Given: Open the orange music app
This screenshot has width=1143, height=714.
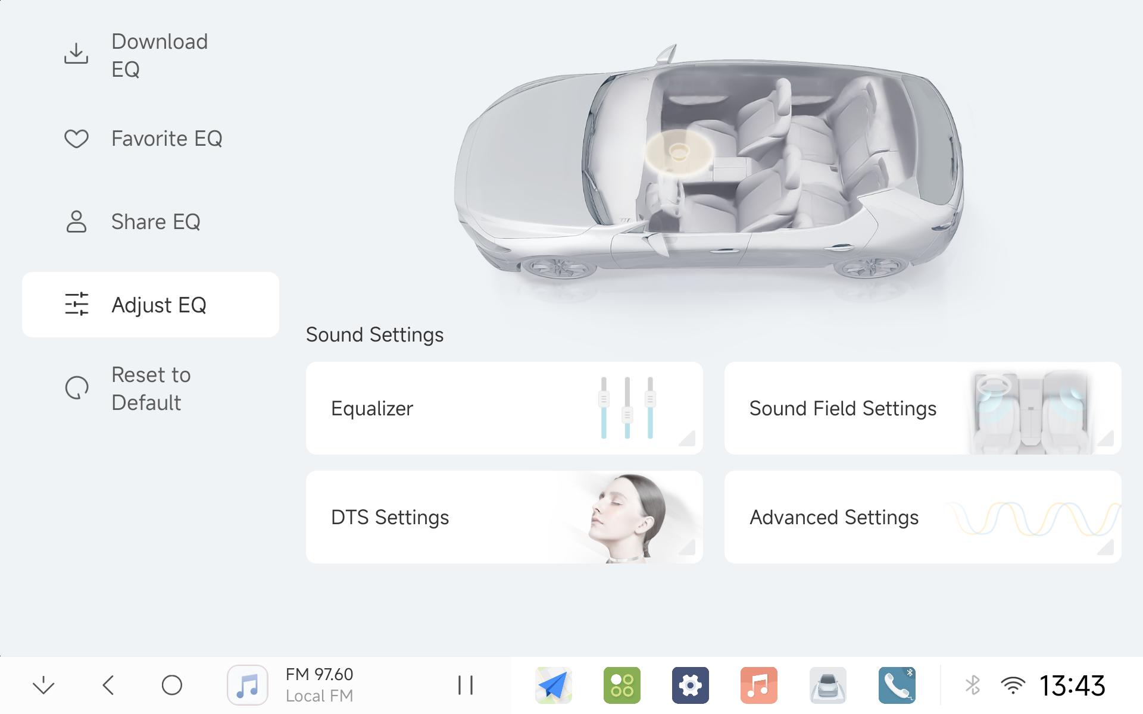Looking at the screenshot, I should (759, 685).
